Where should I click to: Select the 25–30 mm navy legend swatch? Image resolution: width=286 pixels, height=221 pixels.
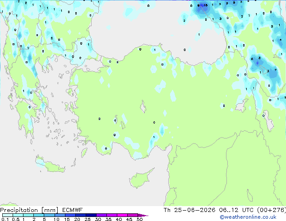[91, 215]
